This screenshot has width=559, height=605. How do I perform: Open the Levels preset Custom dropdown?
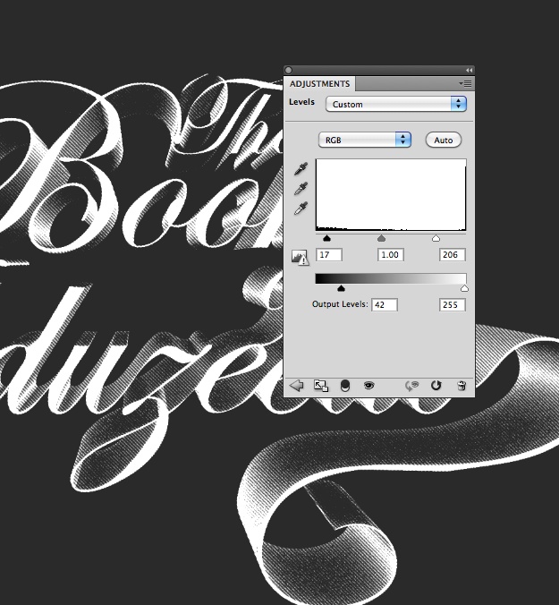396,104
